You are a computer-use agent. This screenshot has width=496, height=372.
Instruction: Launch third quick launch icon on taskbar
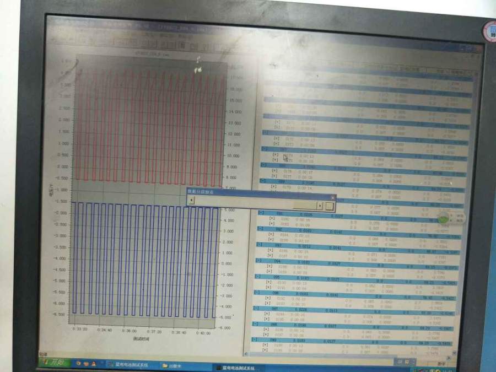[x=94, y=364]
